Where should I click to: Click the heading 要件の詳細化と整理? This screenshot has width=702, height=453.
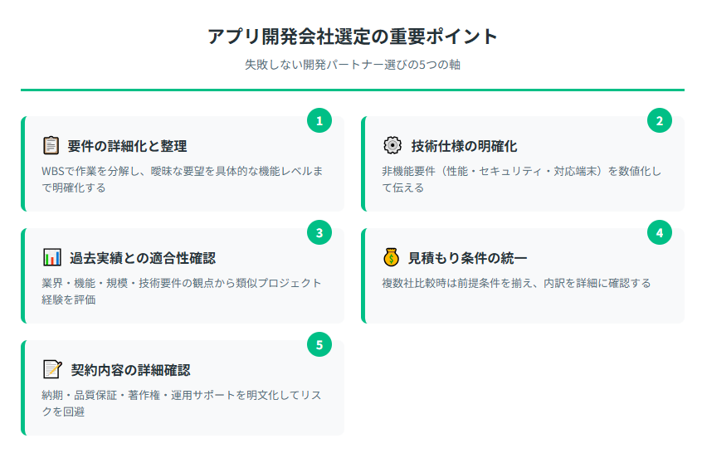pyautogui.click(x=127, y=146)
